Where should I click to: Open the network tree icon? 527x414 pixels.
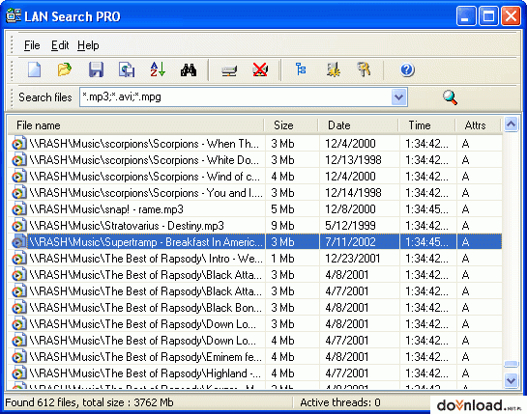(301, 69)
